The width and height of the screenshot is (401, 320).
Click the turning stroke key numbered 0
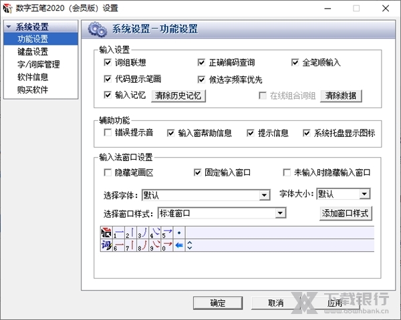coord(167,245)
